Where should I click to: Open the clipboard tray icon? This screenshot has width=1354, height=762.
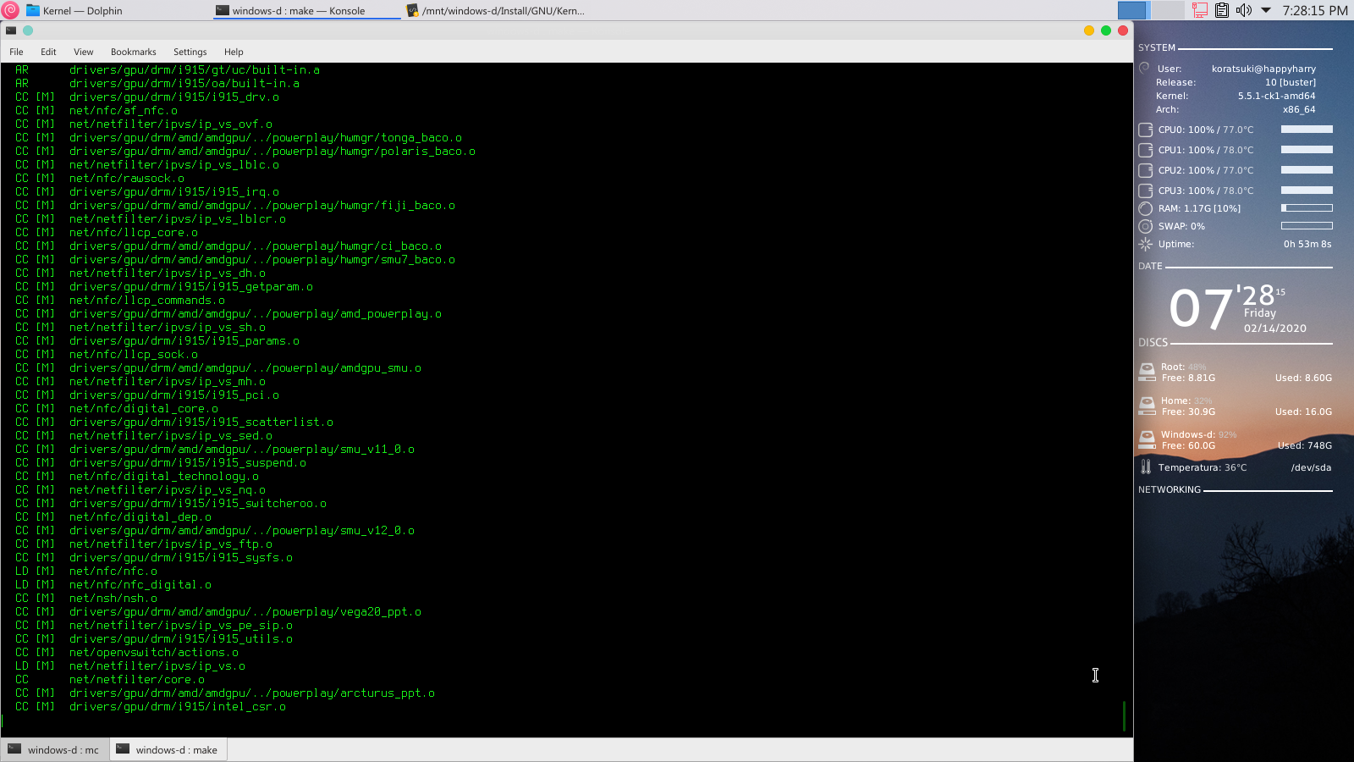[1222, 10]
